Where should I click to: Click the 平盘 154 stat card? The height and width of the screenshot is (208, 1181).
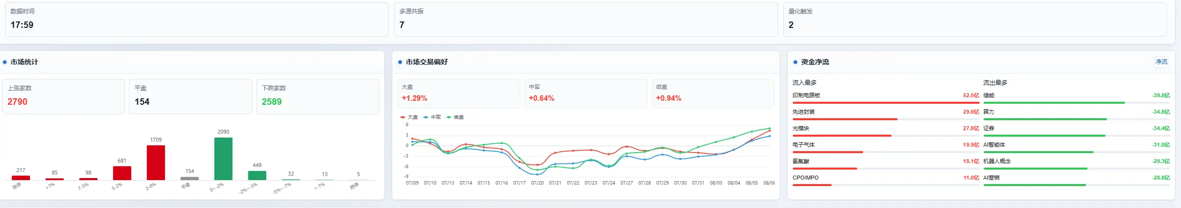[190, 96]
